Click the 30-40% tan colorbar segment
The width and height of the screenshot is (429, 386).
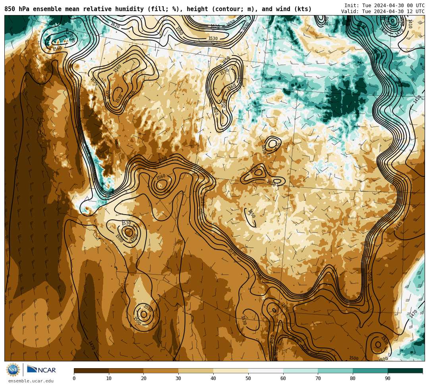pyautogui.click(x=196, y=371)
